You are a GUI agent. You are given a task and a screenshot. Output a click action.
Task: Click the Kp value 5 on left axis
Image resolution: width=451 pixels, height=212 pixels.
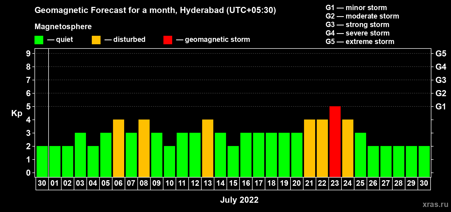click(28, 107)
